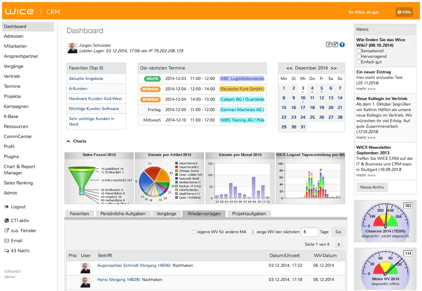Image resolution: width=422 pixels, height=291 pixels.
Task: Open the Hansi (Vorgang 14829) link
Action: [x=119, y=279]
